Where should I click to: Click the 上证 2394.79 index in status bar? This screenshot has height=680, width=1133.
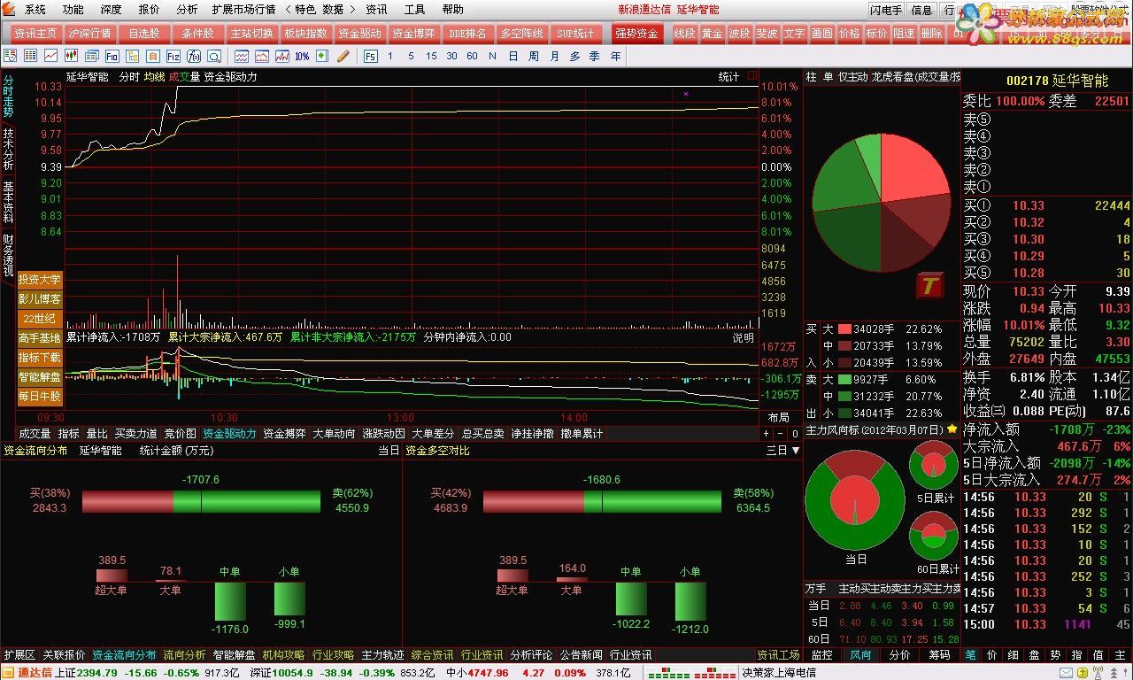[86, 673]
